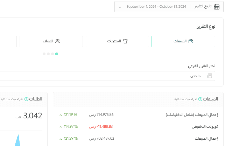The width and height of the screenshot is (225, 146).
Task: Click help icon next to المبيعات heading
Action: [200, 99]
